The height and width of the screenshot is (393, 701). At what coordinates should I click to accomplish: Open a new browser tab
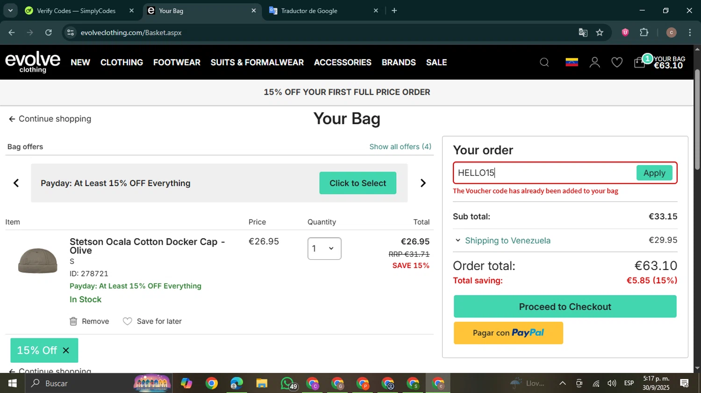pos(394,11)
